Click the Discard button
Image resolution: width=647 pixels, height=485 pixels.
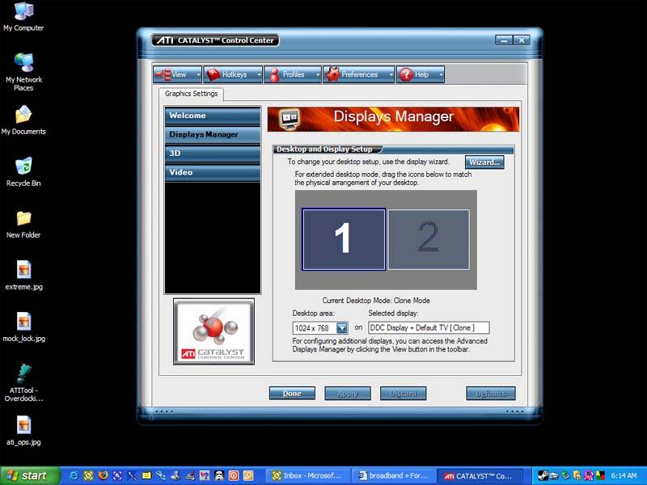[403, 394]
